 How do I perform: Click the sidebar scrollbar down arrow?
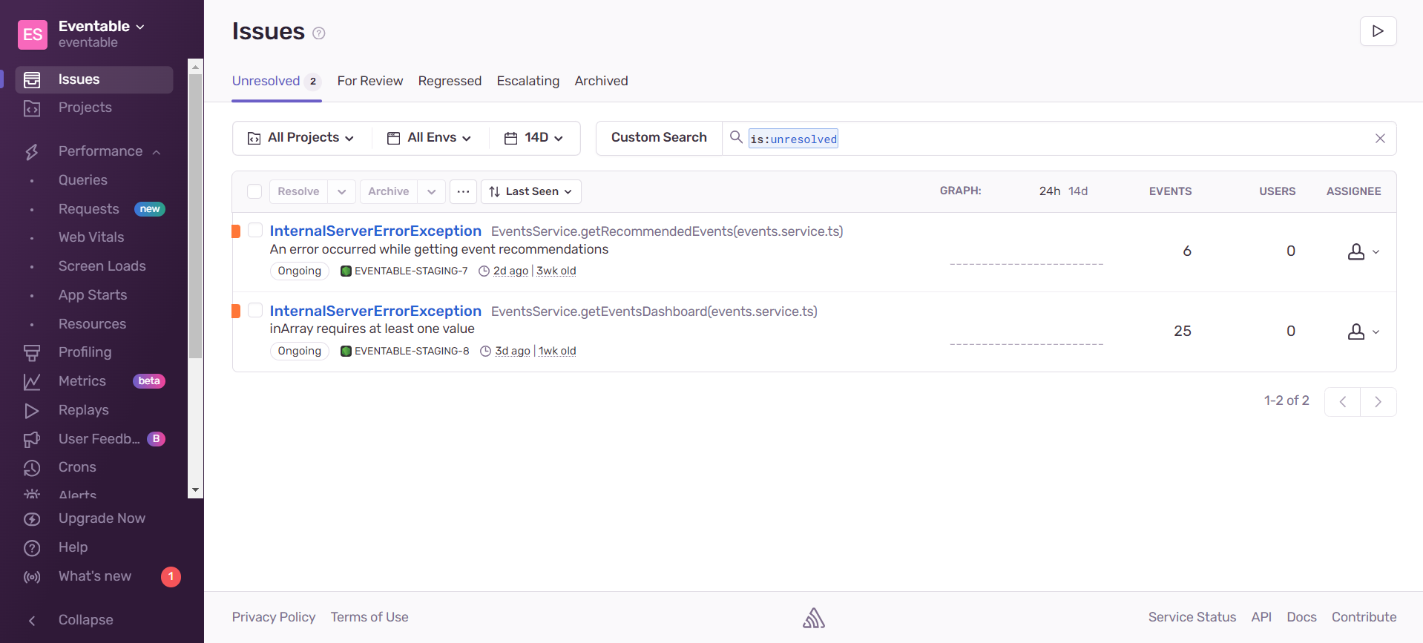[x=195, y=490]
